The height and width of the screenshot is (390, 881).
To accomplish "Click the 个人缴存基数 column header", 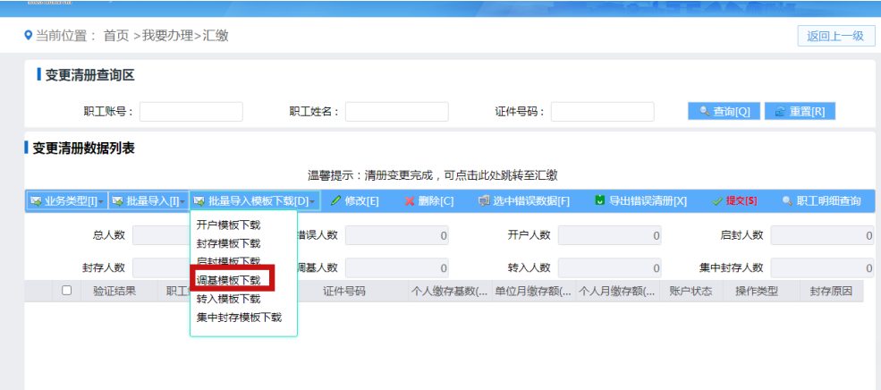I will tap(450, 291).
